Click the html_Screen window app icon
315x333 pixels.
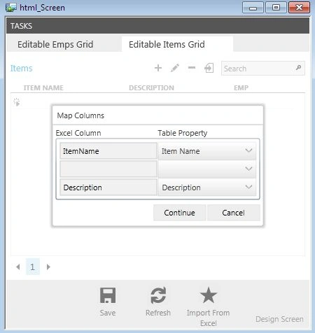click(x=11, y=8)
